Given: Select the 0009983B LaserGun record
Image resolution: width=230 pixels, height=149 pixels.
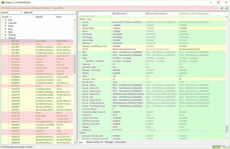Looking at the screenshot, I should [37, 131].
